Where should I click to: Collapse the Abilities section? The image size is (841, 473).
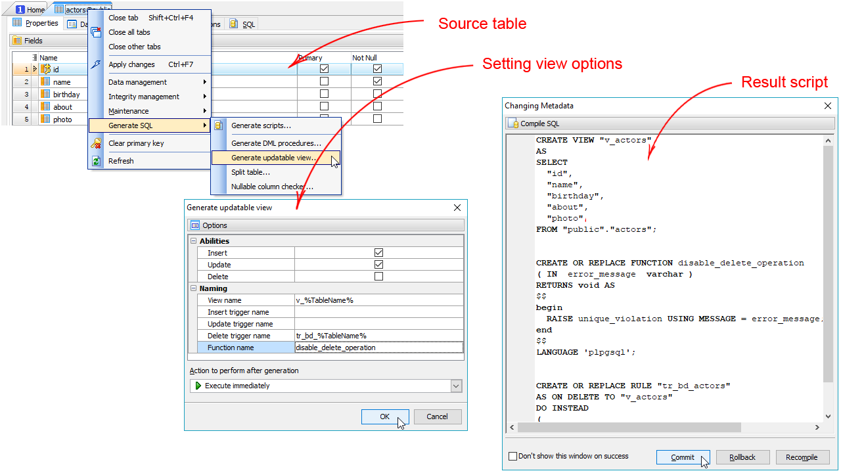pos(194,241)
